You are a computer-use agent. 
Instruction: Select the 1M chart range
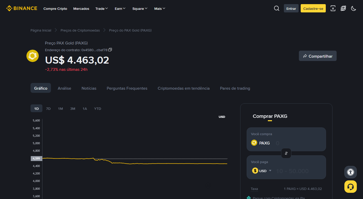[61, 109]
